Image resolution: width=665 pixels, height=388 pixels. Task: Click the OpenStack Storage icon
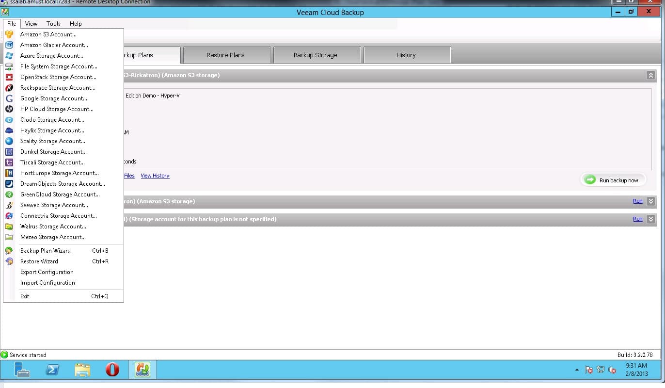[9, 77]
